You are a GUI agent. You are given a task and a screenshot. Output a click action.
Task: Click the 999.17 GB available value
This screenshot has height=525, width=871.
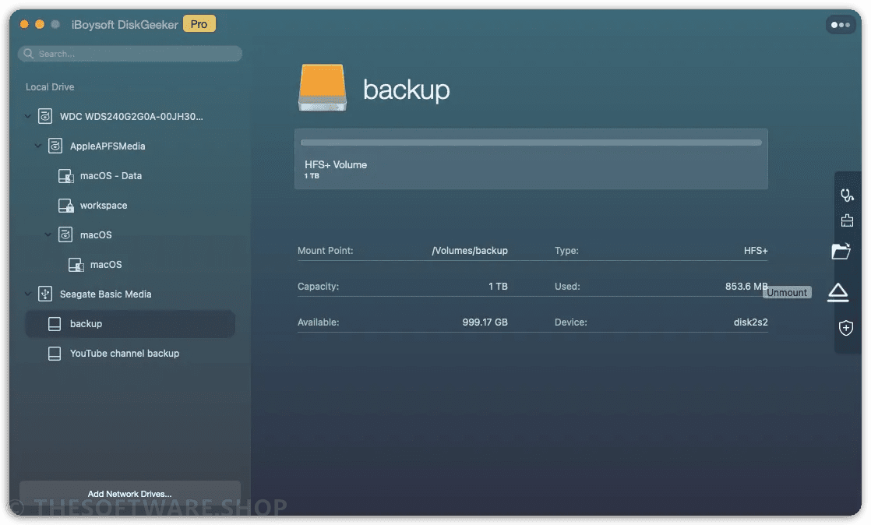[x=485, y=322]
